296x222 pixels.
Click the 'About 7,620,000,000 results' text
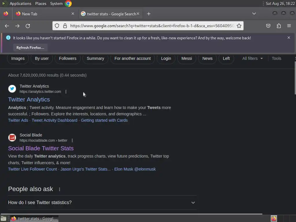[x=47, y=75]
